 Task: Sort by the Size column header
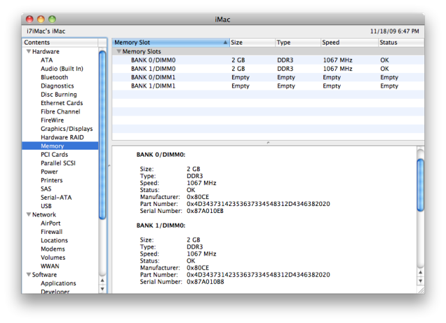252,42
